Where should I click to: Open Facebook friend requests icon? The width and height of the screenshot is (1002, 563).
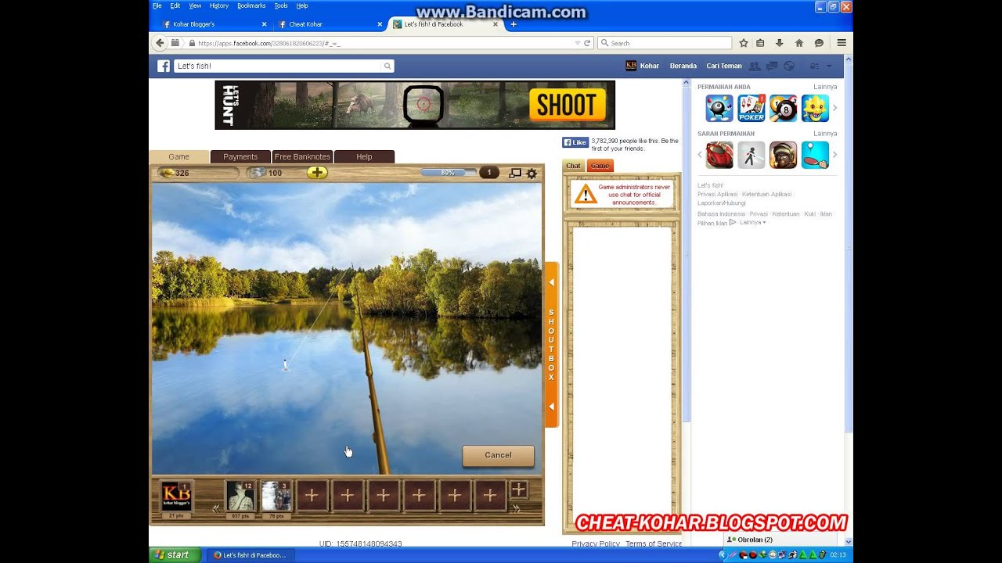(x=755, y=66)
